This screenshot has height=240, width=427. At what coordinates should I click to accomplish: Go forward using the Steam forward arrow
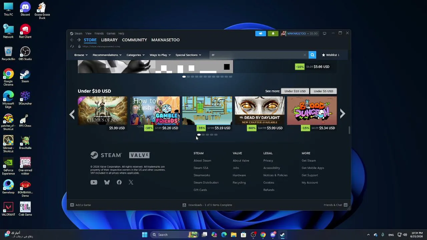79,40
